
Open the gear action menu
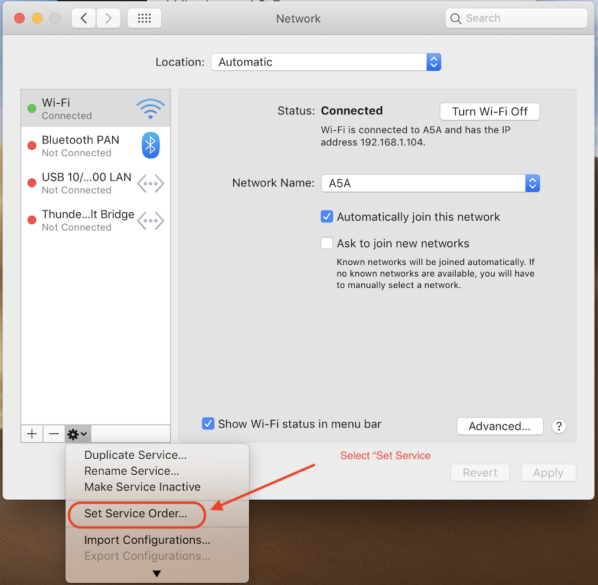tap(78, 433)
